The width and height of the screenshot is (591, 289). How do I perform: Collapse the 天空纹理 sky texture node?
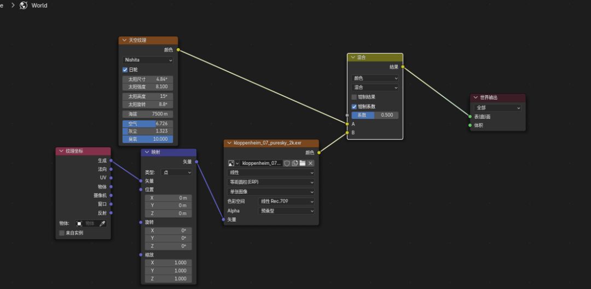point(124,40)
